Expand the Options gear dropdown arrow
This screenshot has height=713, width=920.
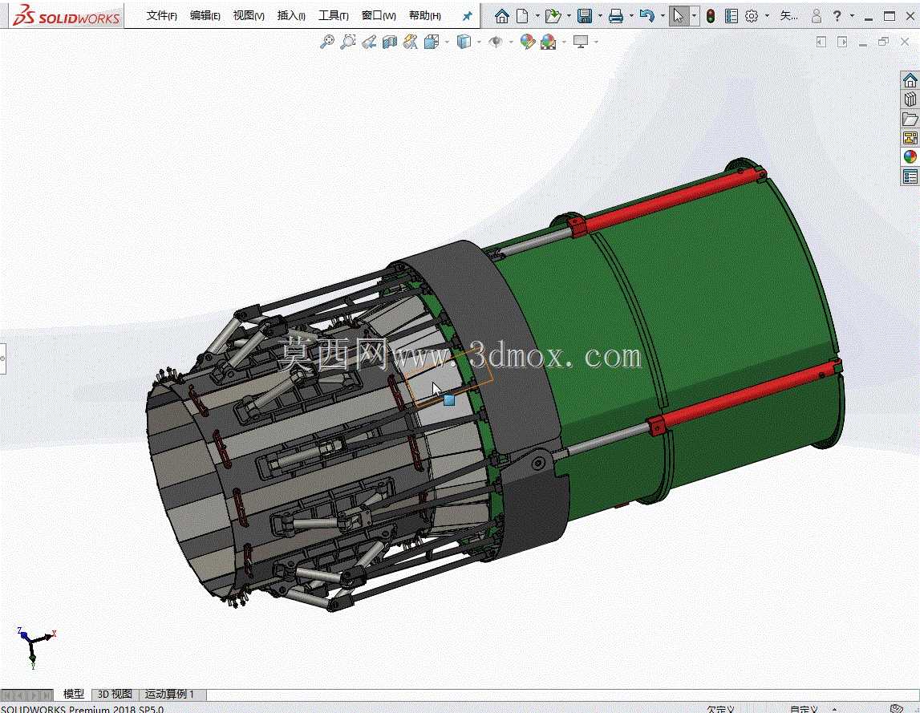[x=767, y=16]
